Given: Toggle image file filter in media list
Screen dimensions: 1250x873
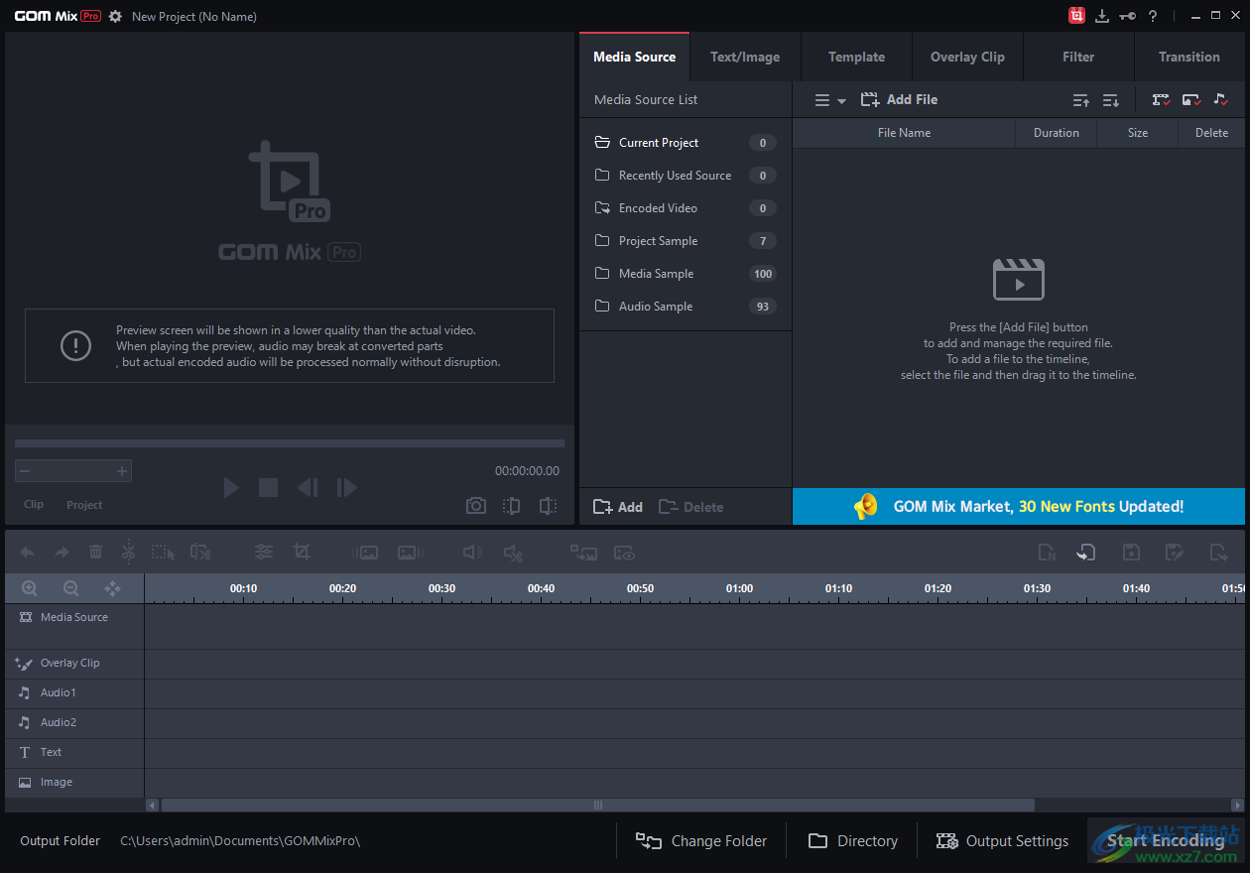Looking at the screenshot, I should point(1191,100).
